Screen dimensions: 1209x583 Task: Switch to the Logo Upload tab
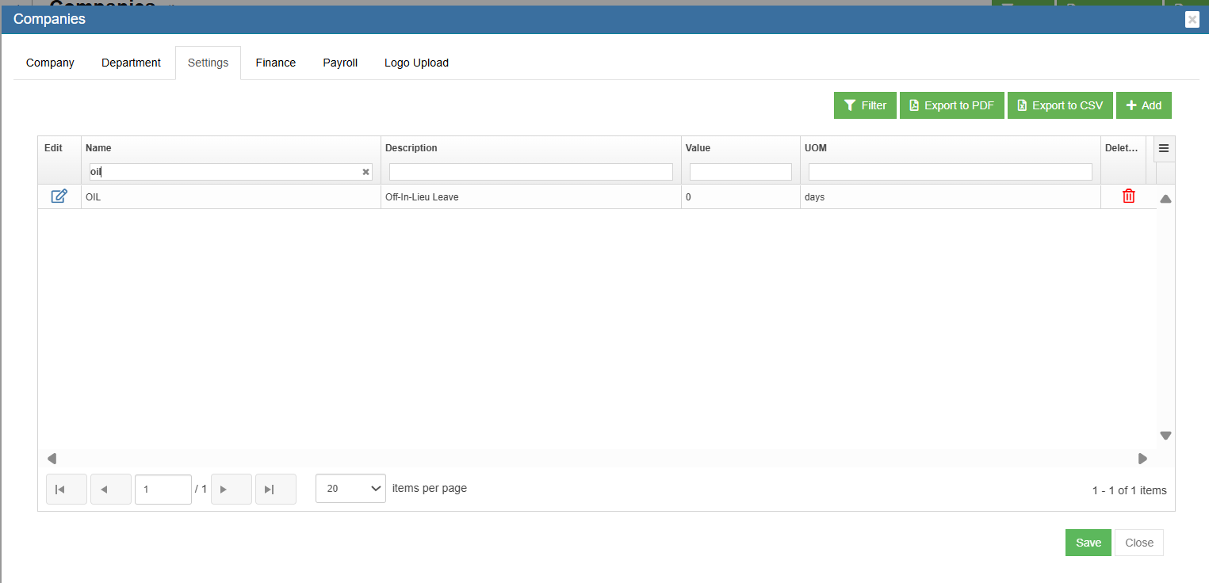[416, 63]
